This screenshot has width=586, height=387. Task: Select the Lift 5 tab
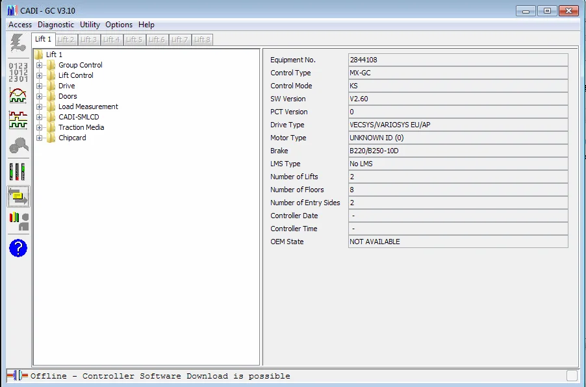(x=134, y=40)
